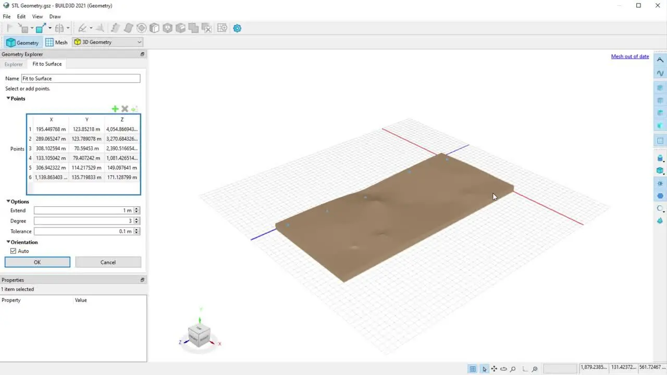The height and width of the screenshot is (375, 667).
Task: Select the sketch drawing tool in the toolbar
Action: coord(82,28)
